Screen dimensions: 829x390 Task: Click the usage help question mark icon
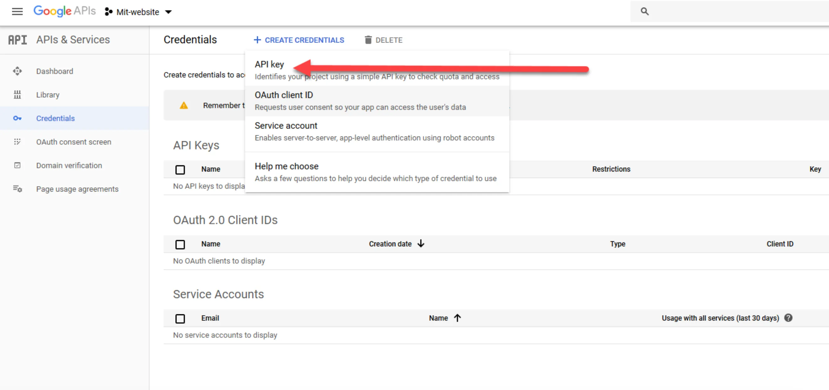788,318
